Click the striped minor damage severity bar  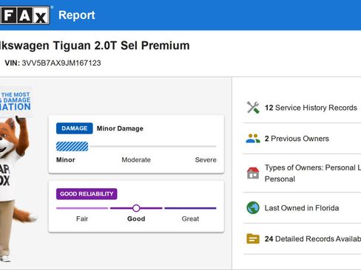[72, 146]
